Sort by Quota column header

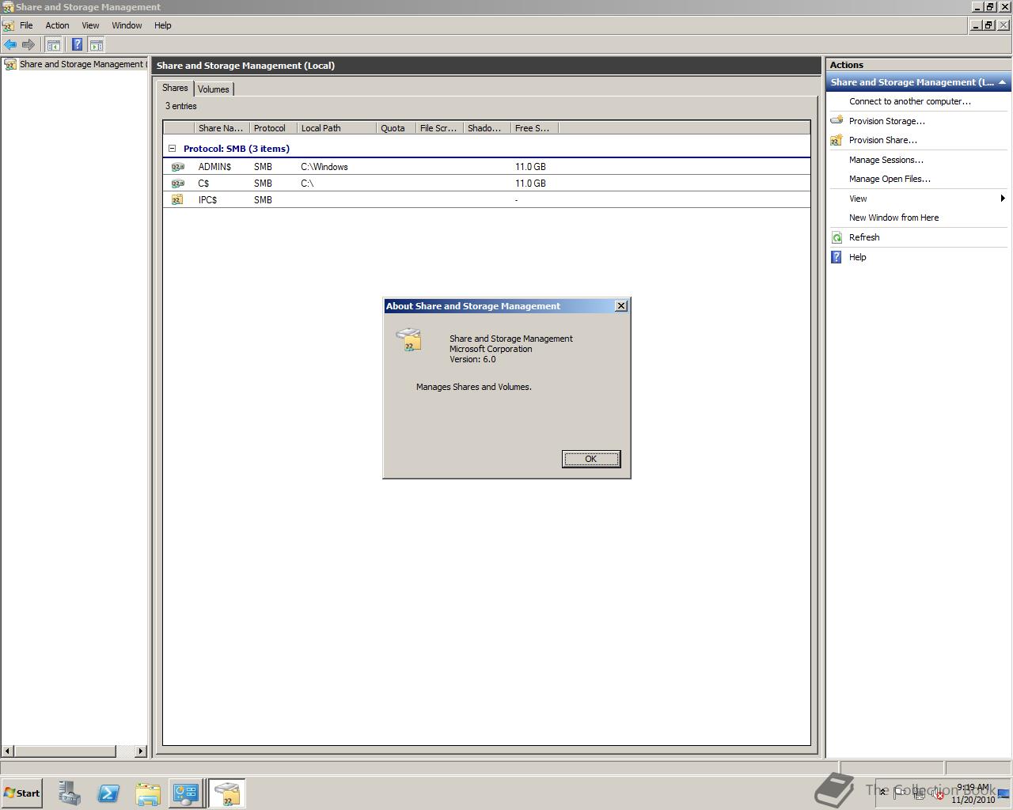[x=396, y=128]
